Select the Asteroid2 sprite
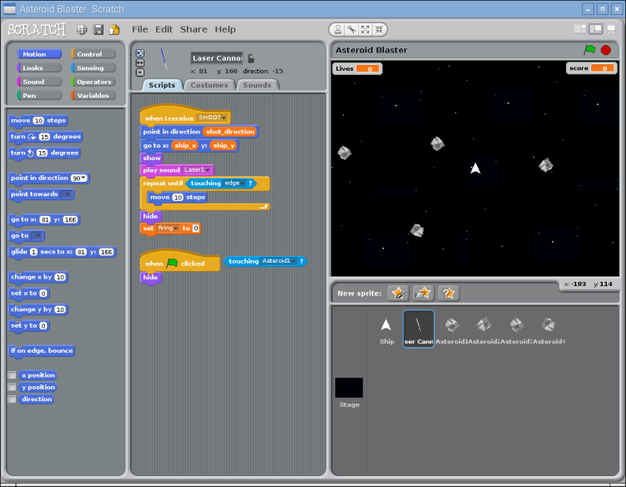 click(484, 330)
